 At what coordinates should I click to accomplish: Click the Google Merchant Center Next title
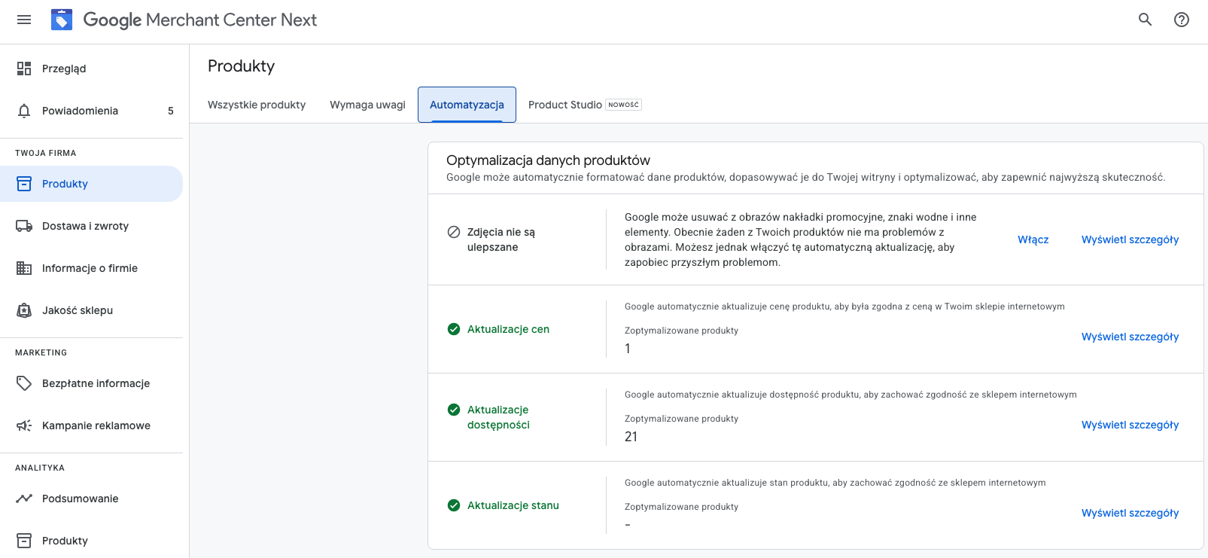click(x=200, y=20)
